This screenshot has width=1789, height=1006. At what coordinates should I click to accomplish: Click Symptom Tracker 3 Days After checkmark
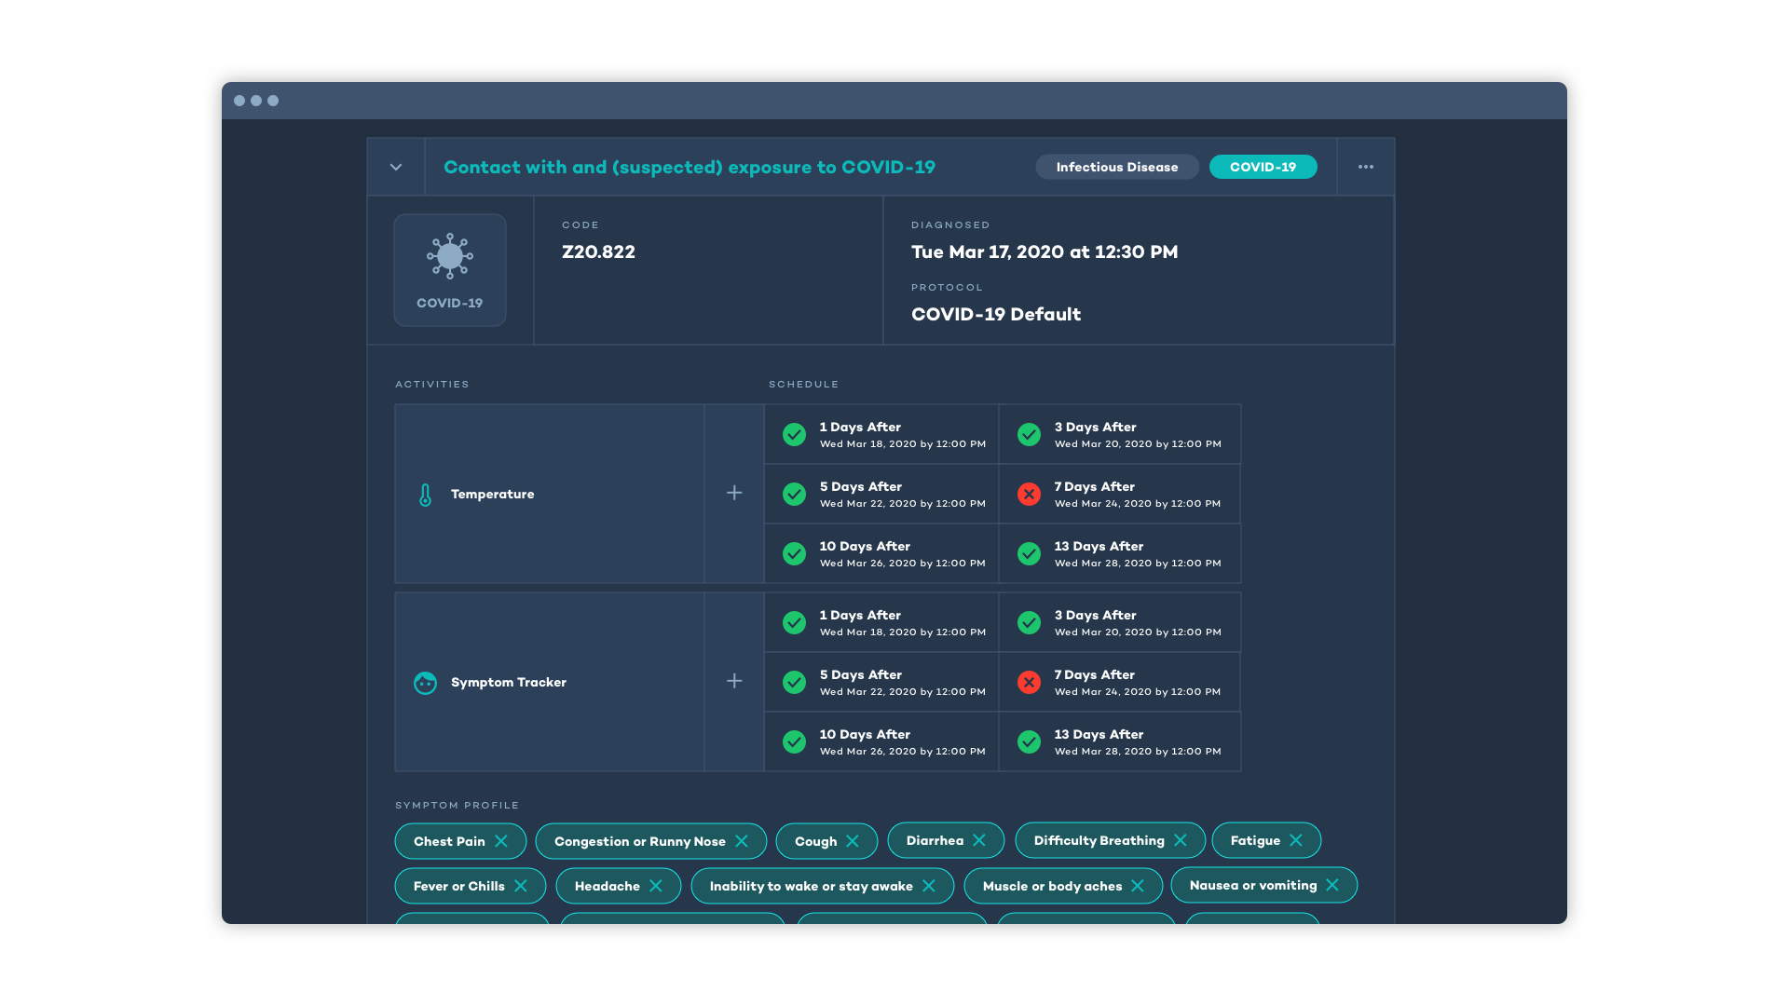pyautogui.click(x=1029, y=623)
